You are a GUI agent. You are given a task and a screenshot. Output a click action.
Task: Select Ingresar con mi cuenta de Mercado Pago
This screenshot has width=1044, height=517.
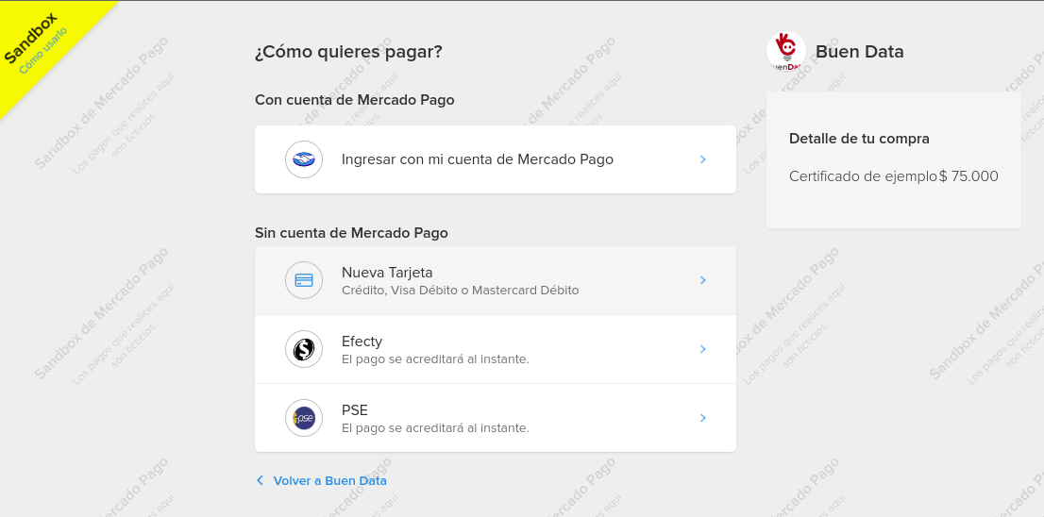click(x=496, y=159)
